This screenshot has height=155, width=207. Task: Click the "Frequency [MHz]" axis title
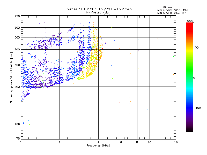pos(98,146)
